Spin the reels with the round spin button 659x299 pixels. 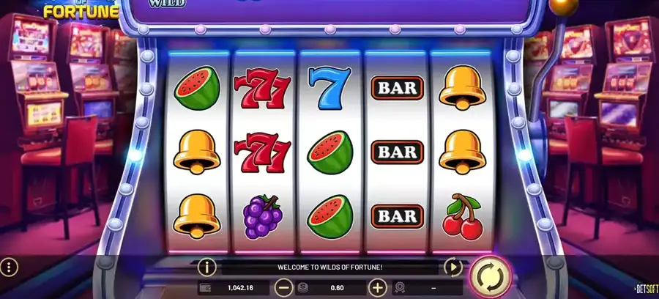(490, 277)
